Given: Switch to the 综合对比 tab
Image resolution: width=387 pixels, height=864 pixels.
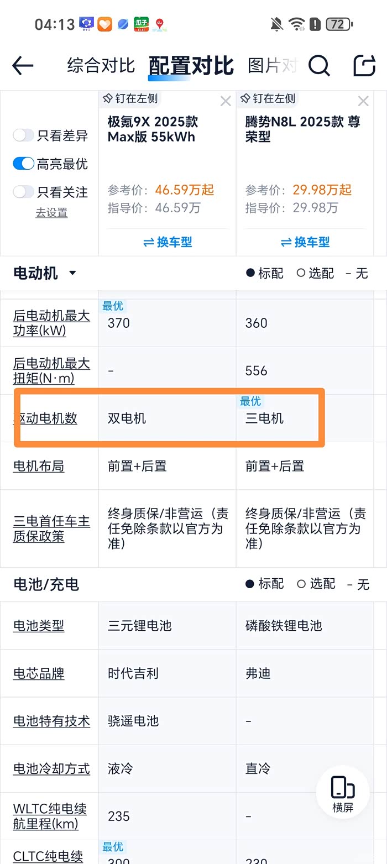Looking at the screenshot, I should click(101, 66).
